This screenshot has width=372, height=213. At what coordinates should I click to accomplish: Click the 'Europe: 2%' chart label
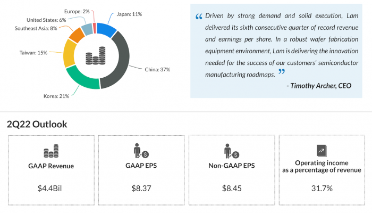click(77, 11)
